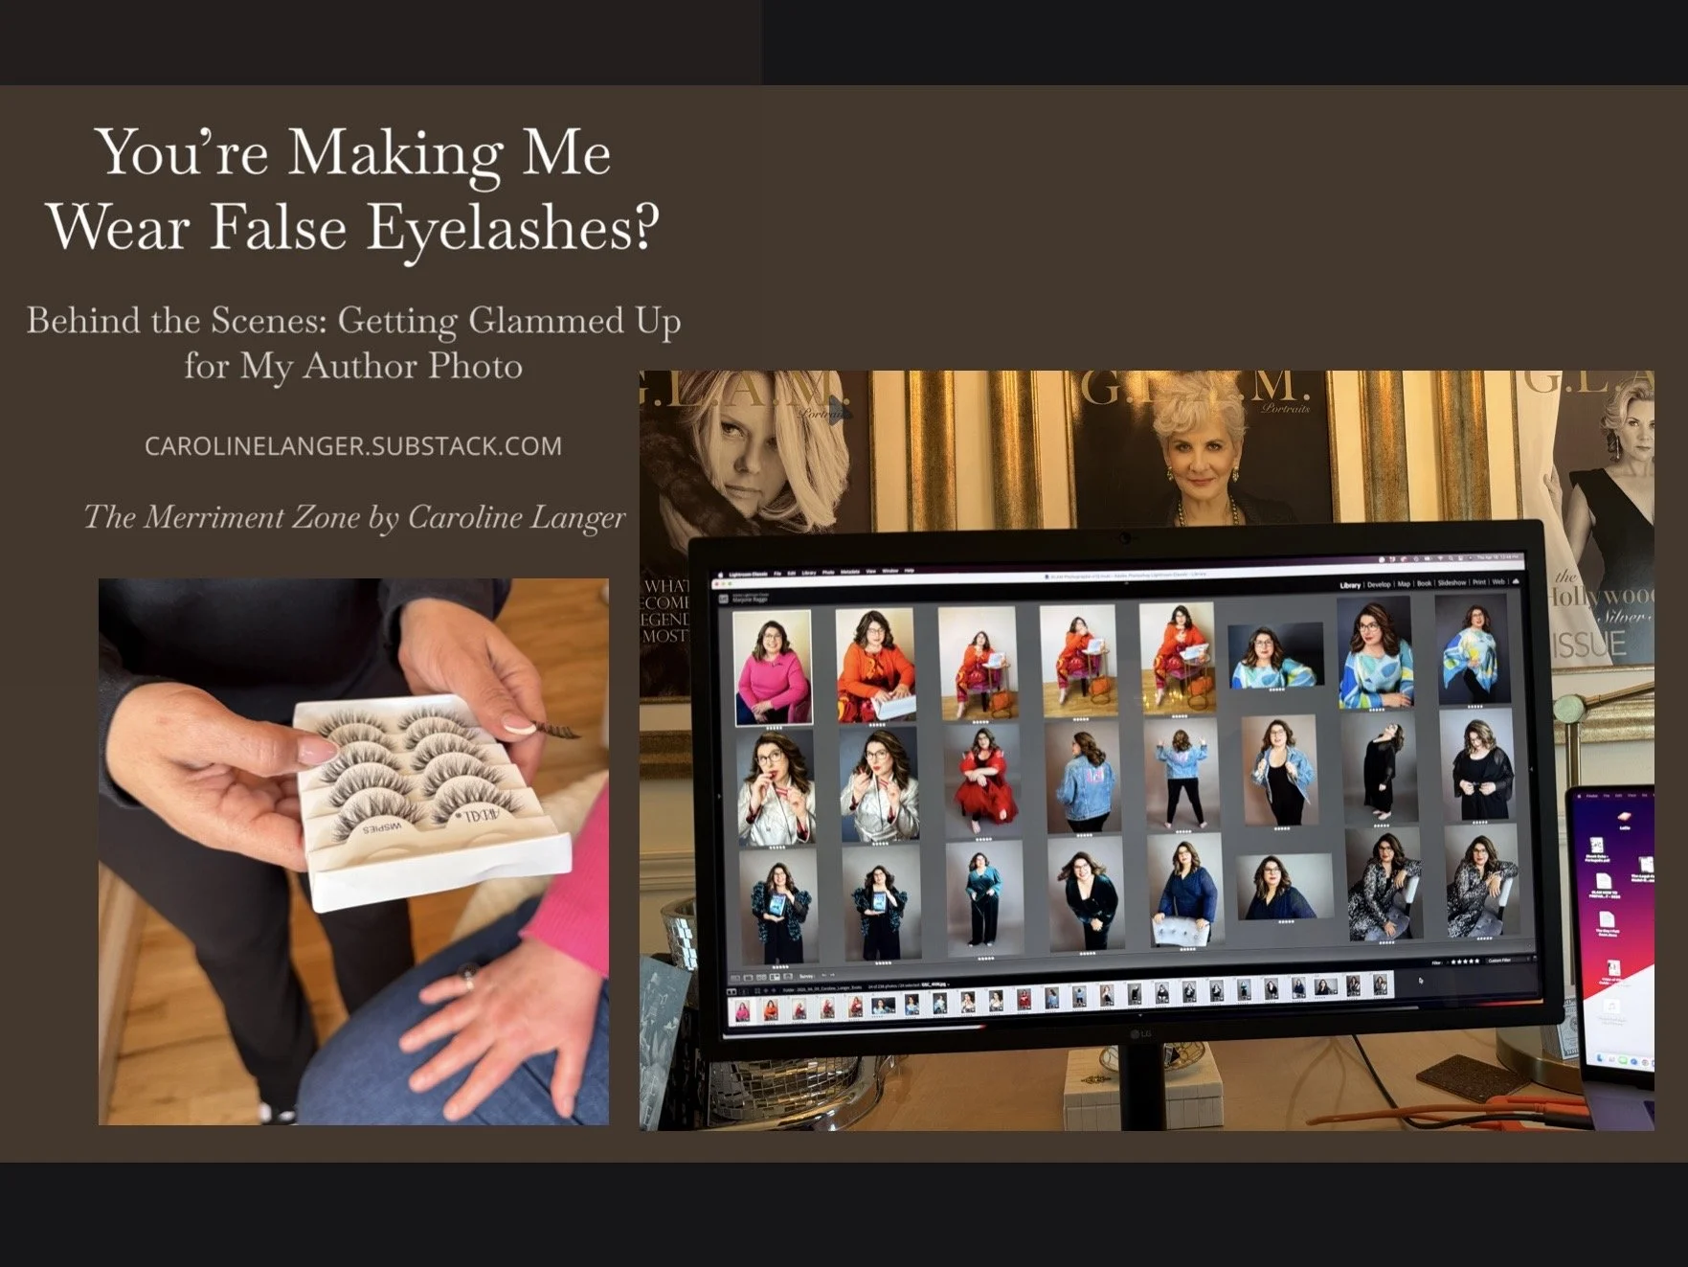Viewport: 1688px width, 1267px height.
Task: Click the main window display icon in filmstrip
Action: coord(731,992)
